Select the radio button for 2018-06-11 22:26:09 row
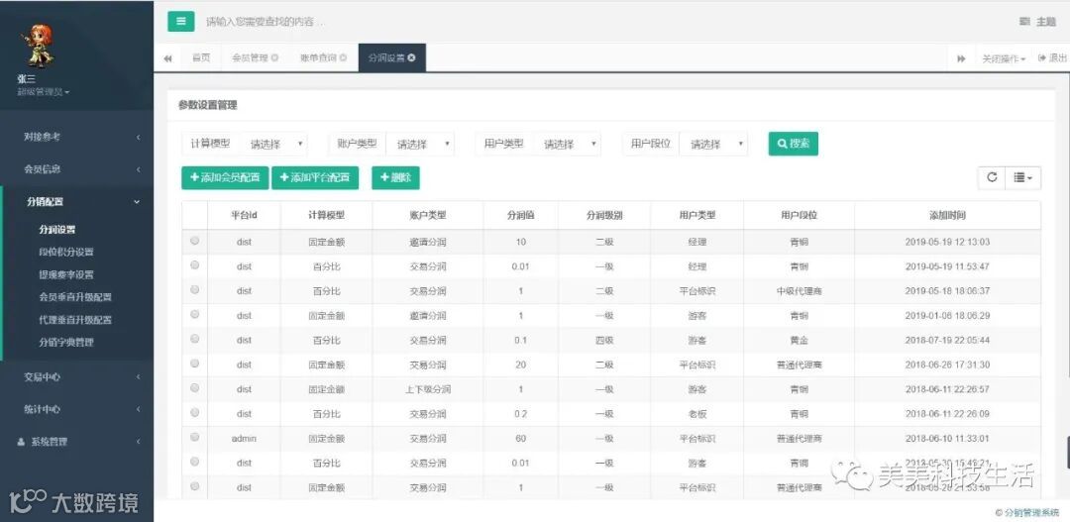The image size is (1070, 522). pyautogui.click(x=195, y=412)
